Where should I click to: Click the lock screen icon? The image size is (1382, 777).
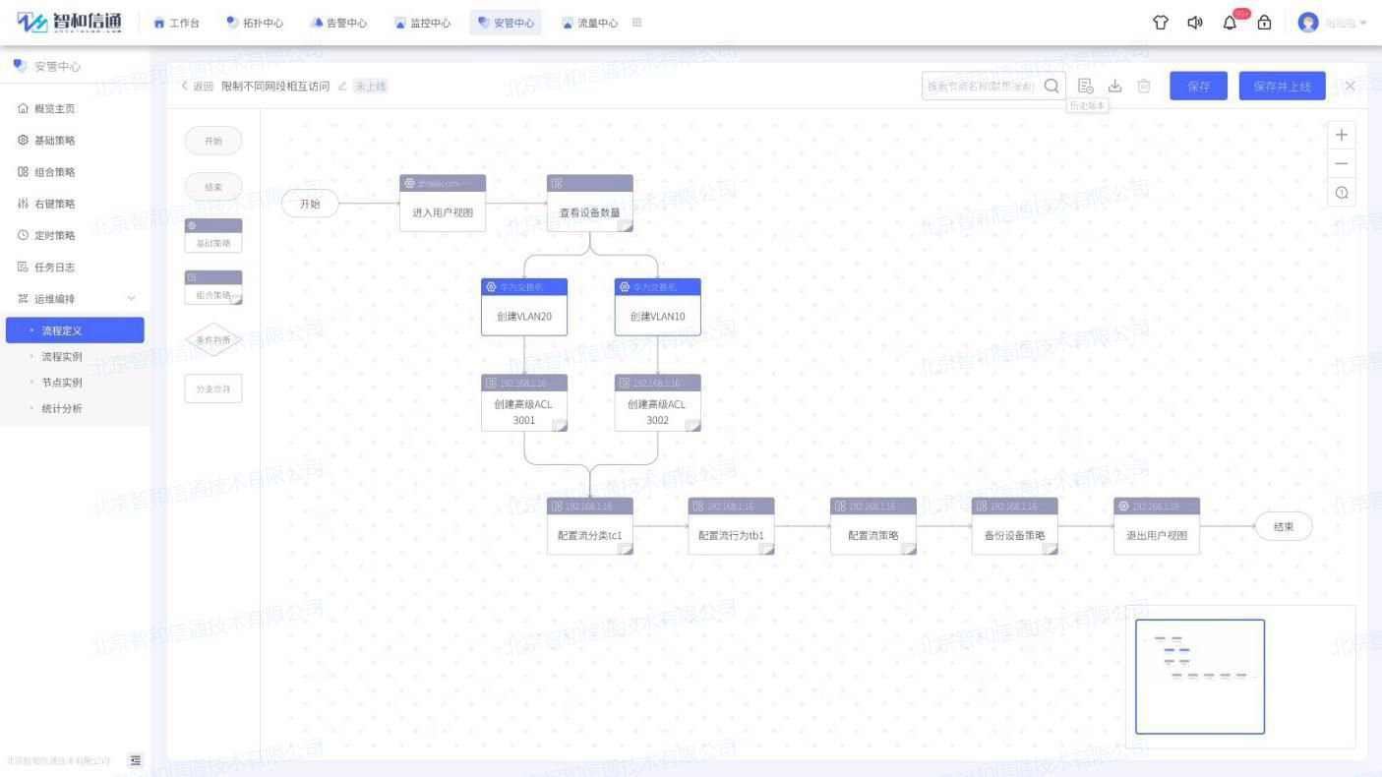(1265, 23)
